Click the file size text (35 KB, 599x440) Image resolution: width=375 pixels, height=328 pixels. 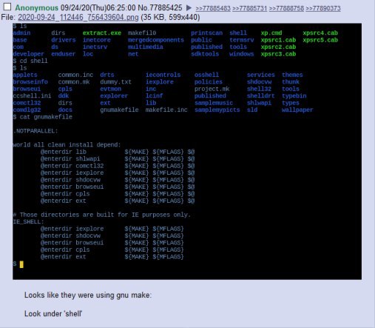click(170, 18)
